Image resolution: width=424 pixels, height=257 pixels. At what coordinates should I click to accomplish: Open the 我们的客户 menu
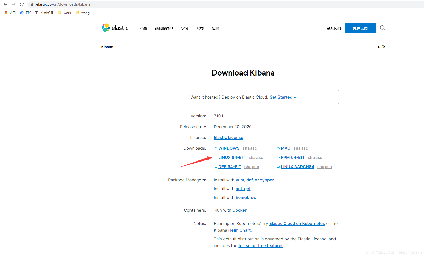(x=164, y=28)
